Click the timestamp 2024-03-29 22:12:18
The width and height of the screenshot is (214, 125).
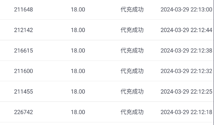186,112
